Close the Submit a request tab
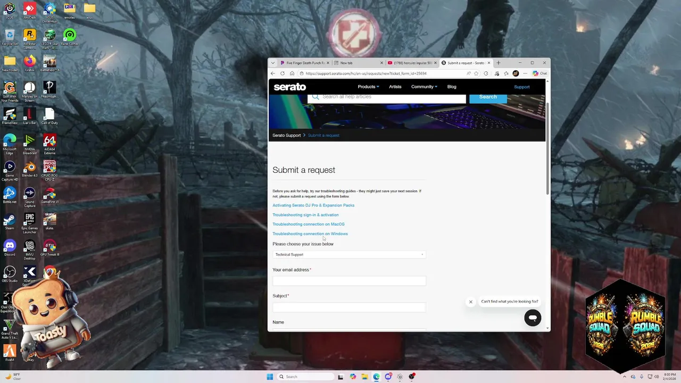 coord(489,63)
